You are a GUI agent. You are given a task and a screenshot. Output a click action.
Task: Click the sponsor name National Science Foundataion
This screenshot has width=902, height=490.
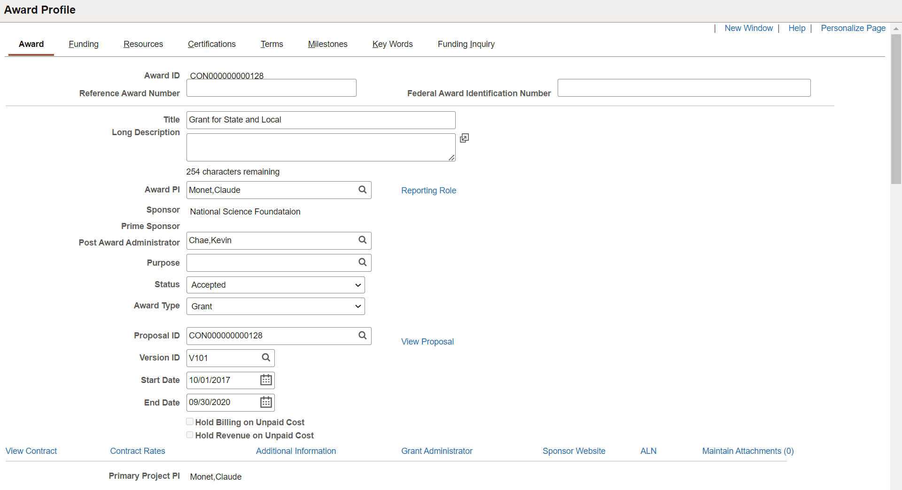[x=245, y=212]
